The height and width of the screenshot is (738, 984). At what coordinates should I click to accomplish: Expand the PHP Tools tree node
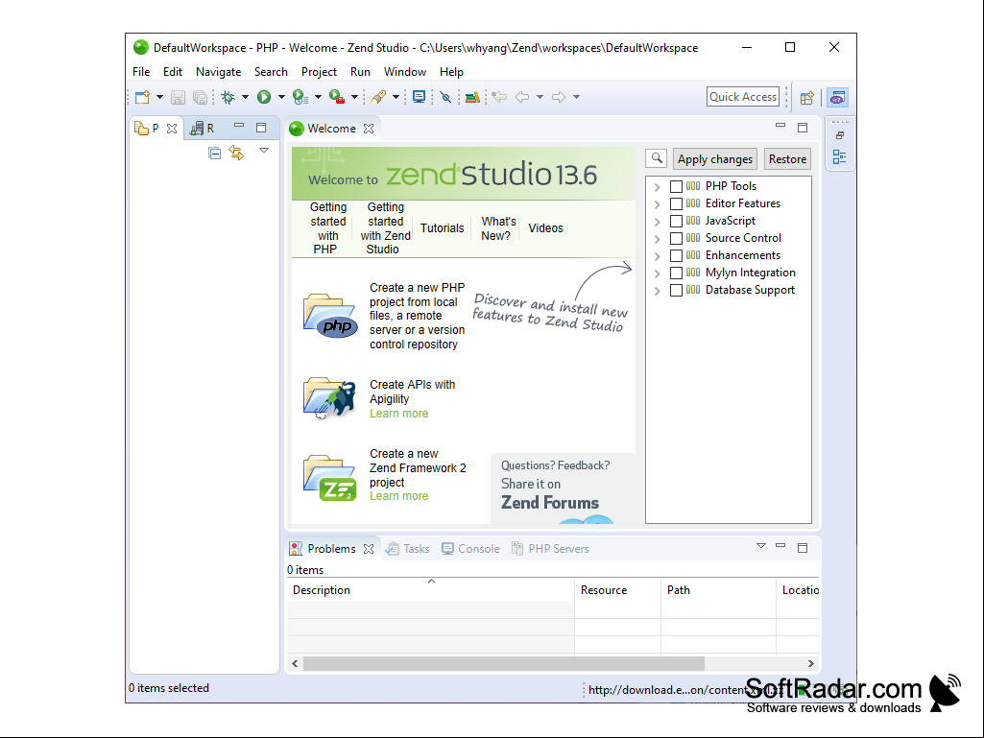point(657,187)
